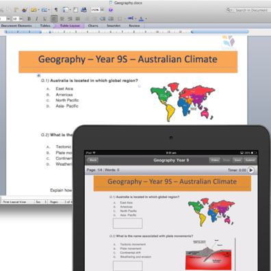The width and height of the screenshot is (271, 271).
Task: Switch to the Charts ribbon tab
Action: (x=93, y=26)
